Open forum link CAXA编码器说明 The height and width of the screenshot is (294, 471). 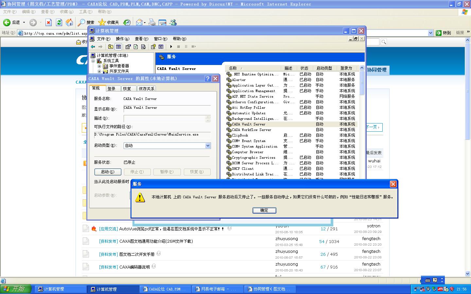[134, 267]
